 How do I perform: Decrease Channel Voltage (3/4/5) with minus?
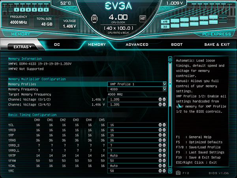pyautogui.click(x=164, y=104)
